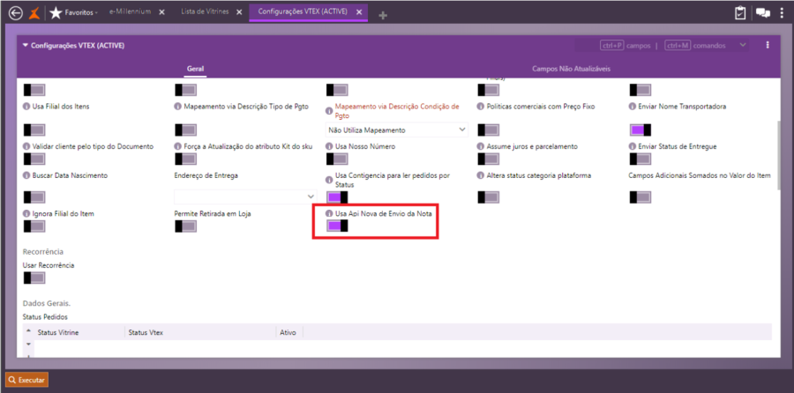Toggle Validar cliente pelo tipo do Documento
The image size is (794, 393).
click(x=34, y=159)
